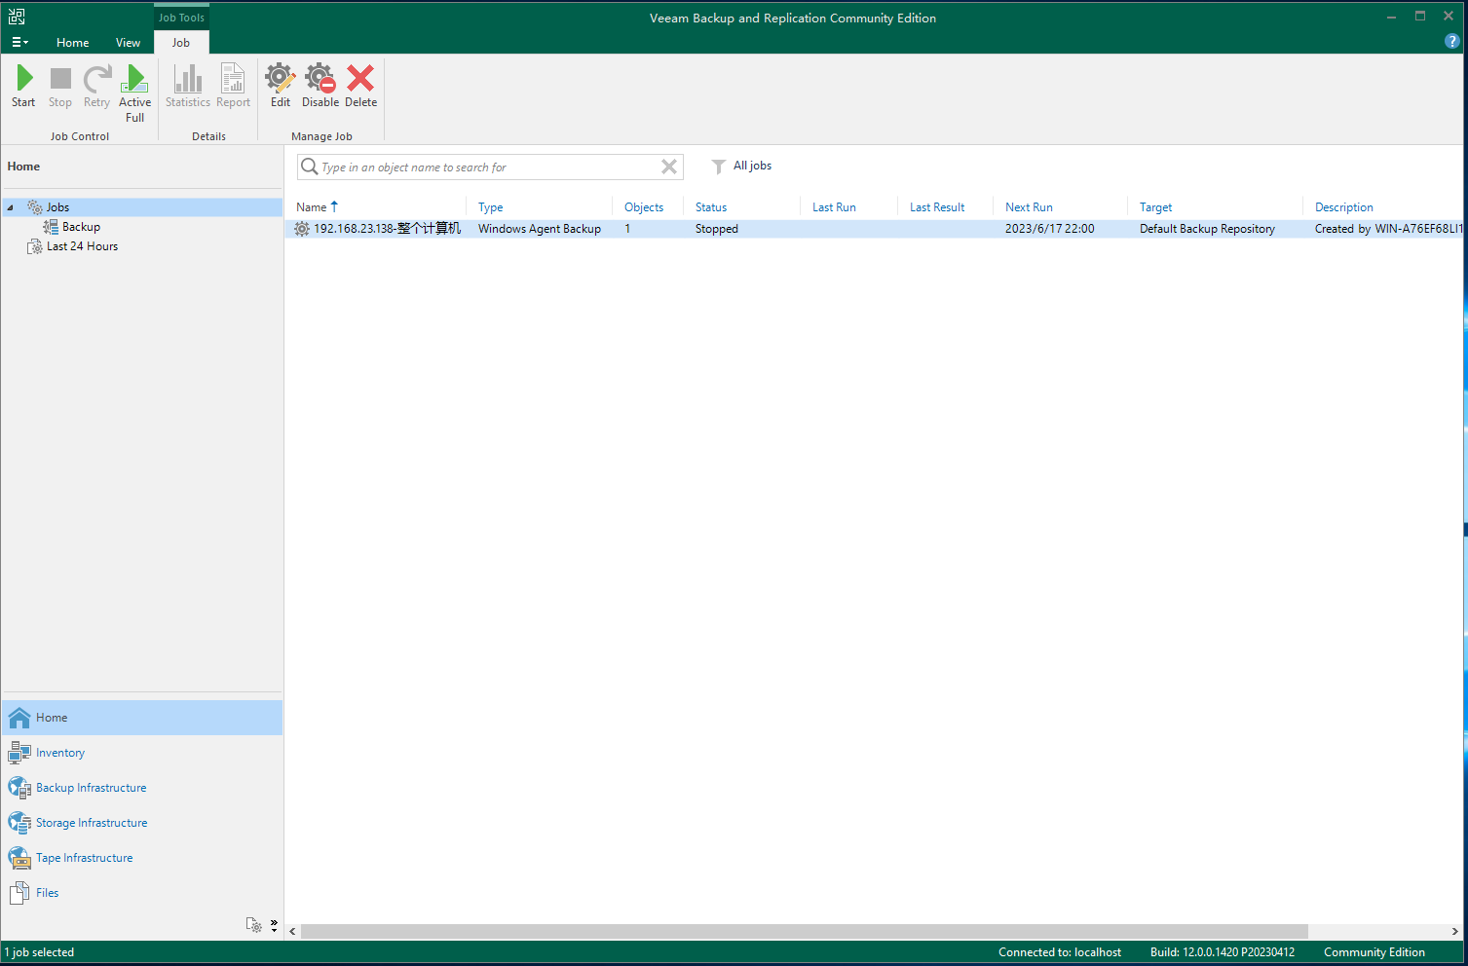
Task: Start the selected backup job
Action: coord(24,87)
